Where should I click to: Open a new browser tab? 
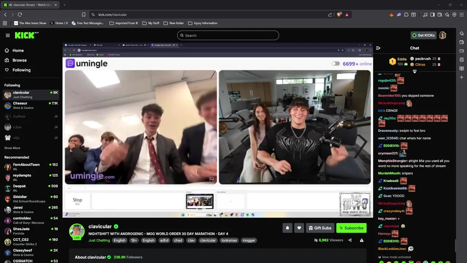click(x=65, y=5)
